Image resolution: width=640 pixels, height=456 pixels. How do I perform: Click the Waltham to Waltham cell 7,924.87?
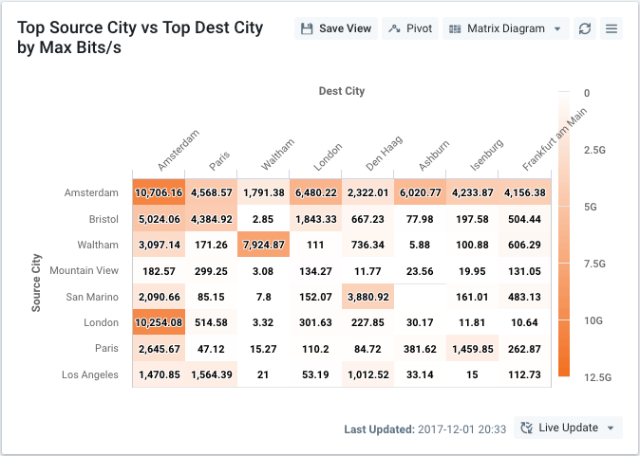click(263, 245)
